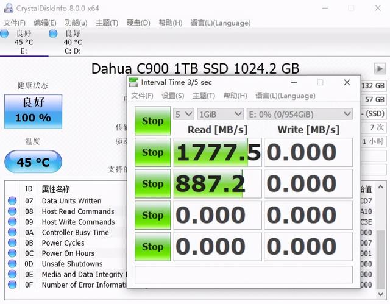Image resolution: width=390 pixels, height=304 pixels.
Task: Click status orb beside Host Read Commands
Action: 12,211
